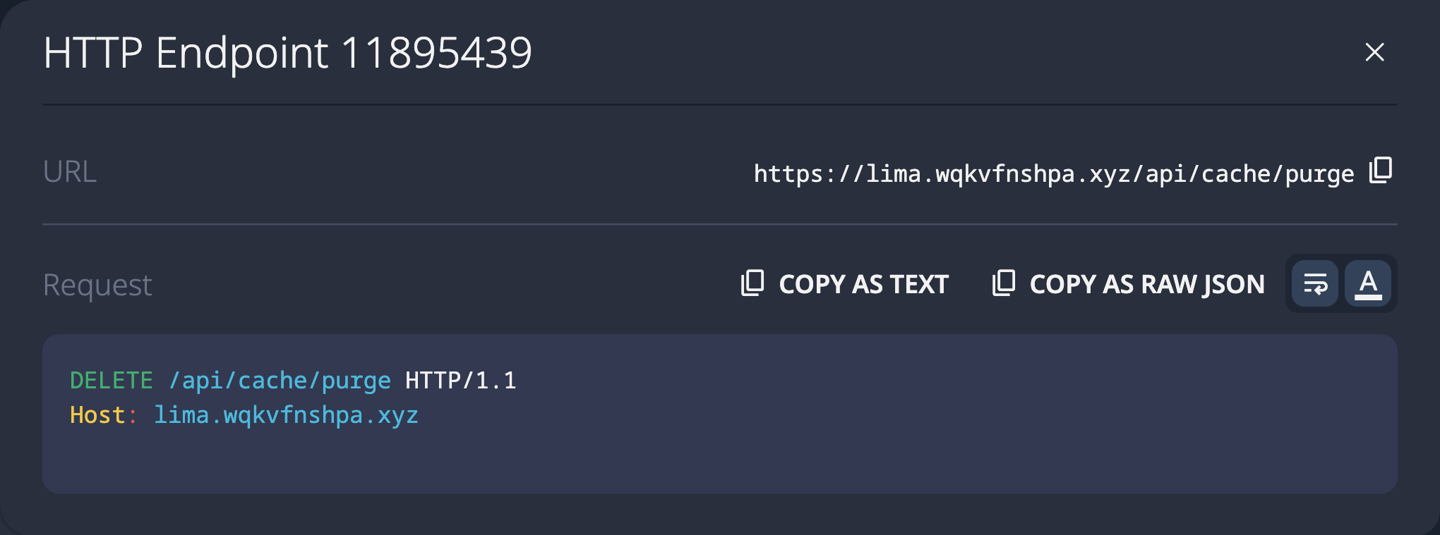This screenshot has width=1440, height=535.
Task: Click the copy icon beside COPY AS RAW JSON
Action: point(1004,283)
